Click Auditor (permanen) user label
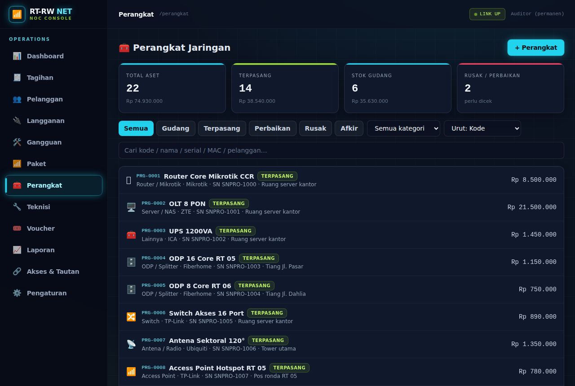The width and height of the screenshot is (575, 386). (x=537, y=14)
